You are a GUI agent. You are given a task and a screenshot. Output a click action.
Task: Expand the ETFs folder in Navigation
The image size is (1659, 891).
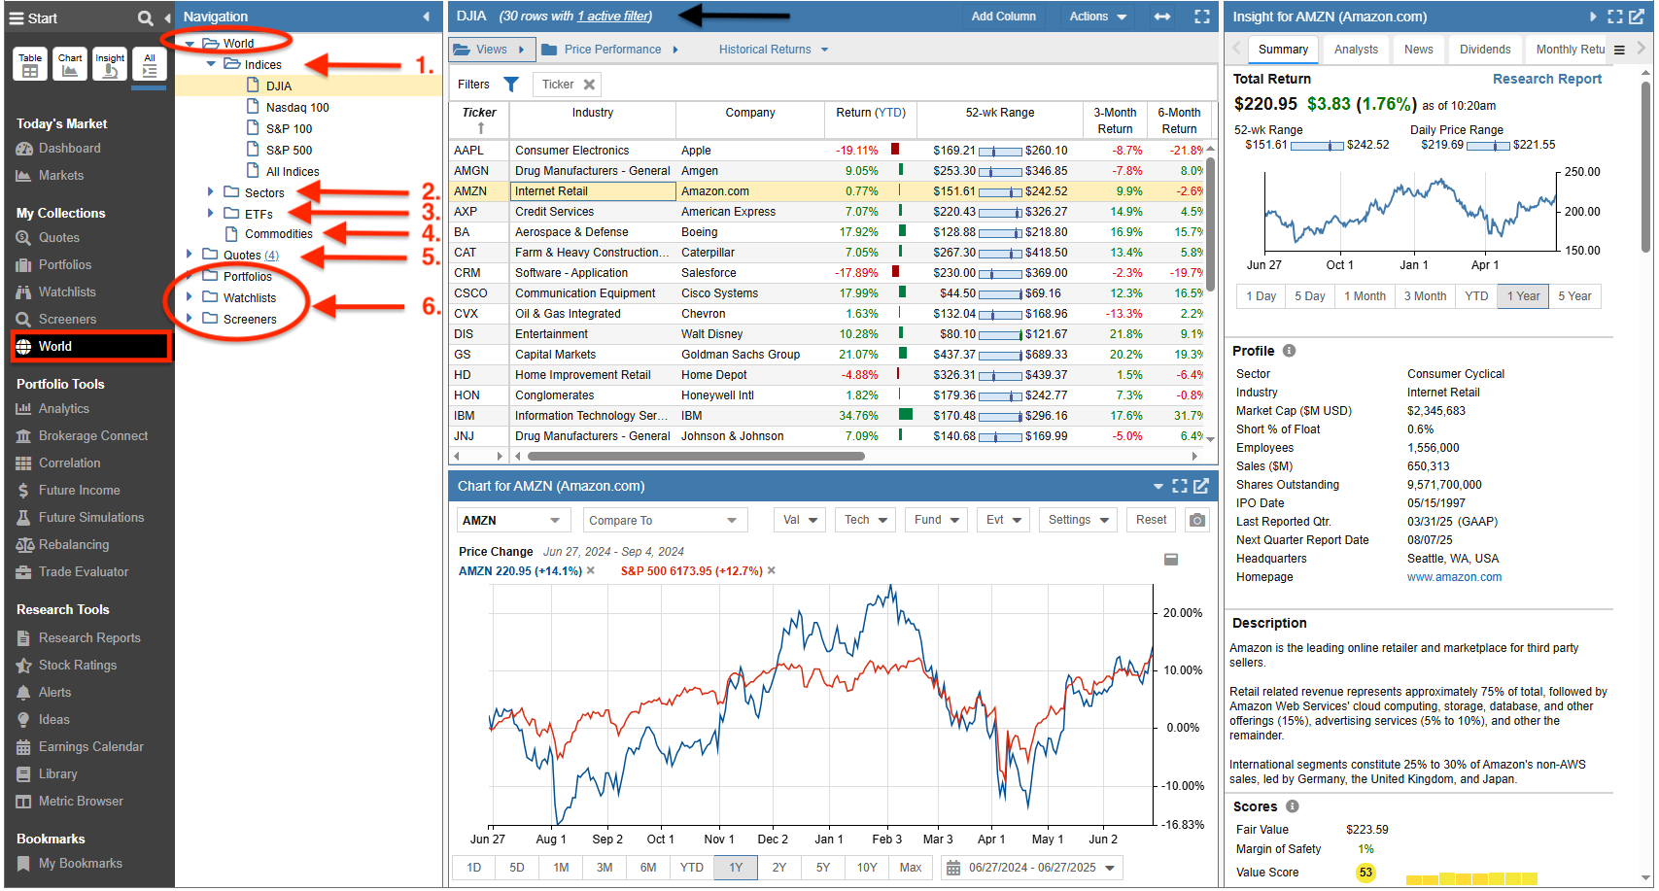[x=211, y=213]
